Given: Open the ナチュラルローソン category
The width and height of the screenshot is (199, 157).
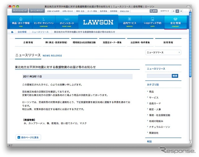Looking at the screenshot, I should (160, 127).
